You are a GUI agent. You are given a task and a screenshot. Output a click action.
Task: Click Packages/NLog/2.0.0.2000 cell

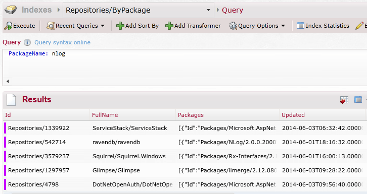(x=227, y=142)
